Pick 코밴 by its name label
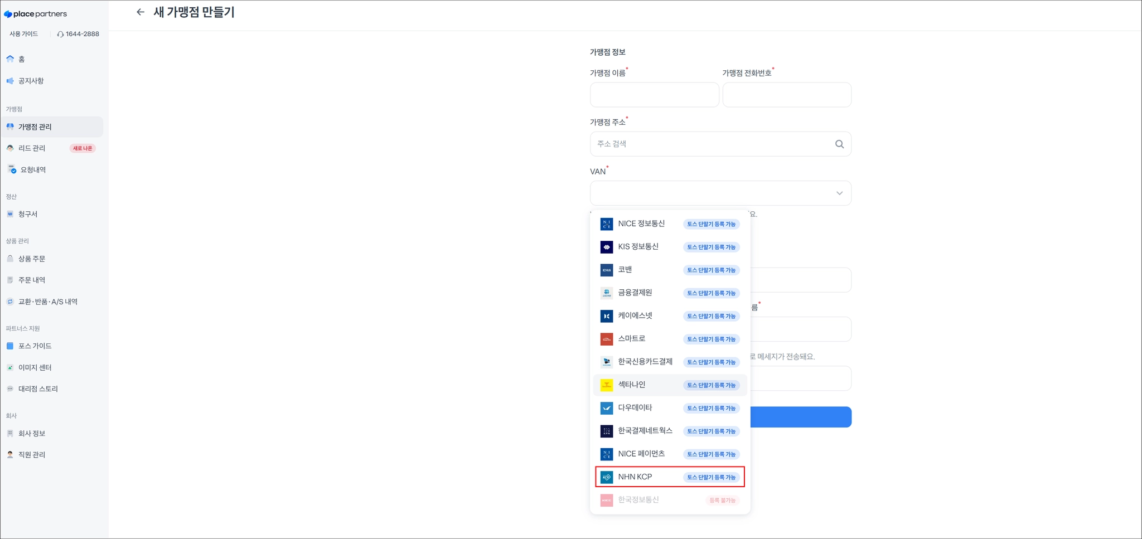Screen dimensions: 1142x539 click(x=625, y=269)
